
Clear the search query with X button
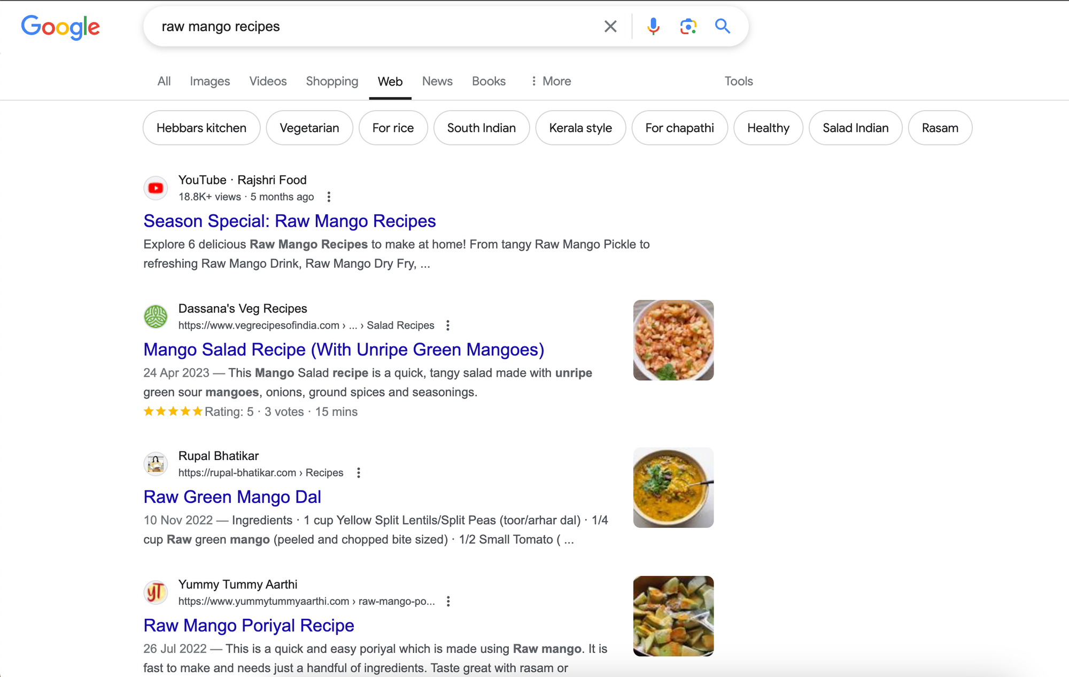[611, 27]
